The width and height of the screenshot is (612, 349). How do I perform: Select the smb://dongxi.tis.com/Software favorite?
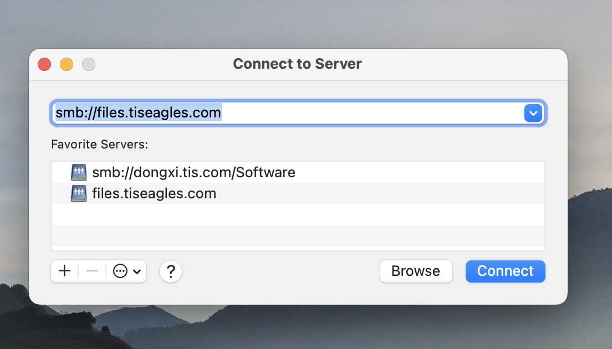pyautogui.click(x=193, y=172)
